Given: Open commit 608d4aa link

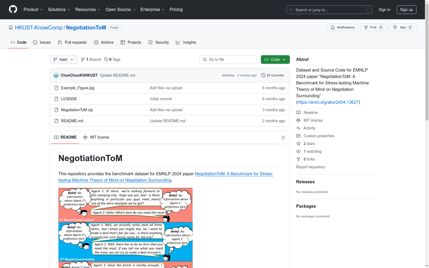Looking at the screenshot, I should [x=228, y=75].
